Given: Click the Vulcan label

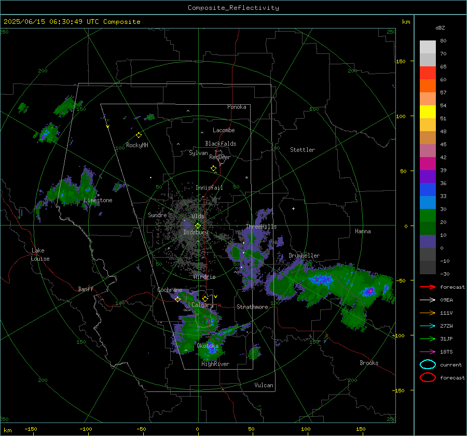Looking at the screenshot, I should pos(264,385).
